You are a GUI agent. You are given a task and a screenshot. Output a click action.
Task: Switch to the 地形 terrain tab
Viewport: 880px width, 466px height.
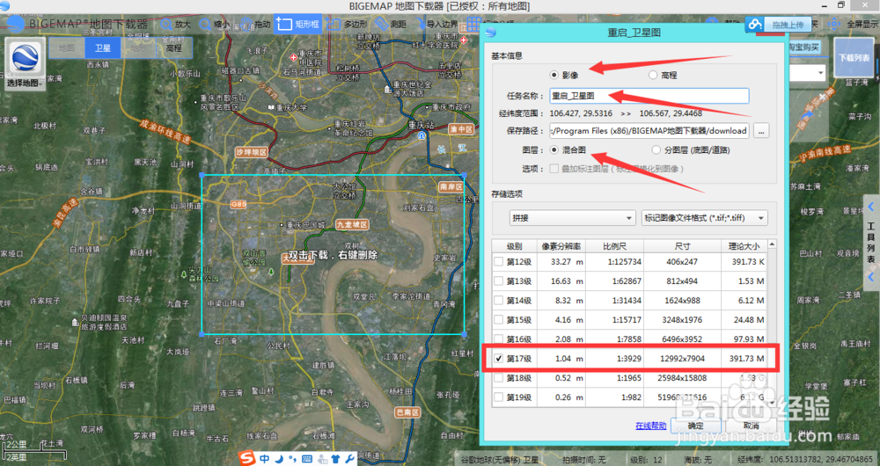click(138, 48)
